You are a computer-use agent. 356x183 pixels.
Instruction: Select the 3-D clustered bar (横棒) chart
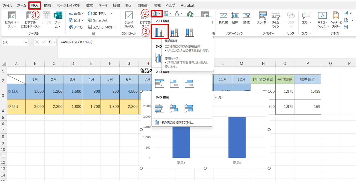tap(159, 108)
